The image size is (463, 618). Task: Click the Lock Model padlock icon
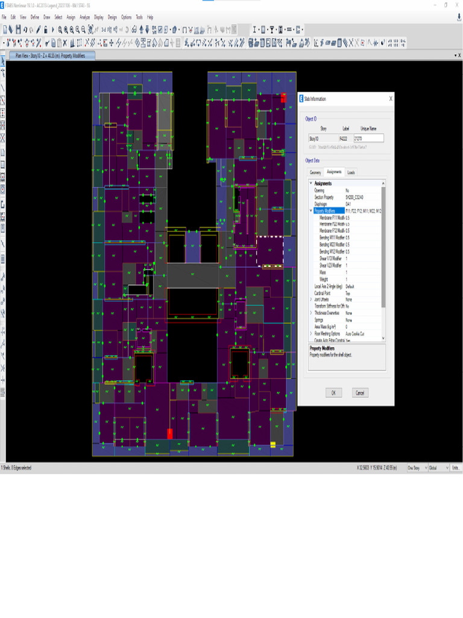tap(45, 29)
